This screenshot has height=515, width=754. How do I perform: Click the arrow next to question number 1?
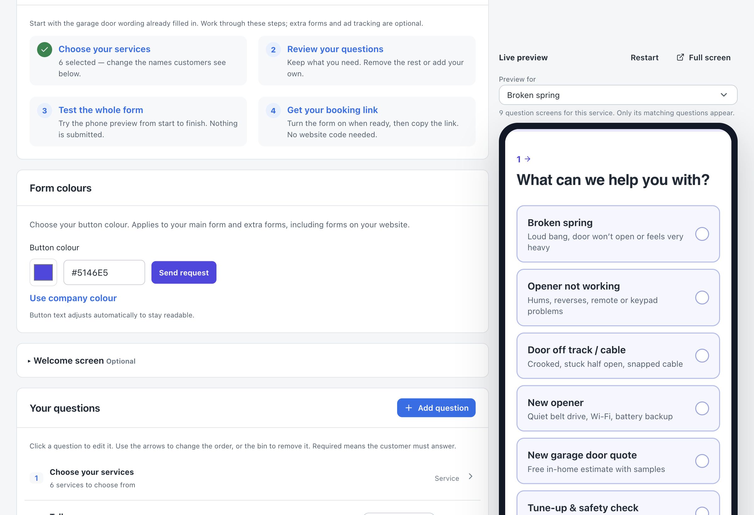tap(527, 159)
